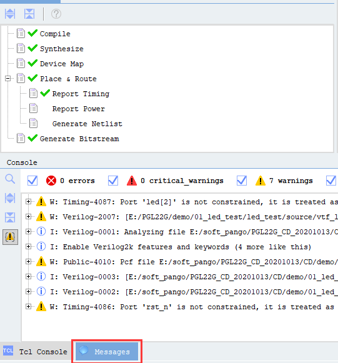Screen dimensions: 338x363
Task: Switch to the Tcl Console tab
Action: [36, 352]
